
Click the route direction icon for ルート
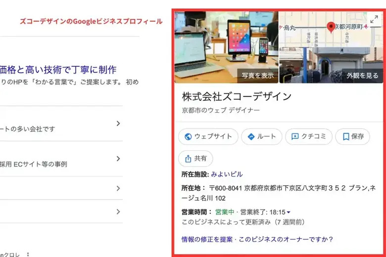[251, 137]
